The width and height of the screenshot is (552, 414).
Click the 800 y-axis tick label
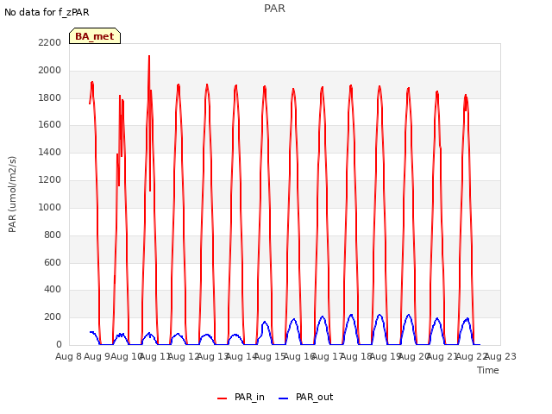(53, 235)
